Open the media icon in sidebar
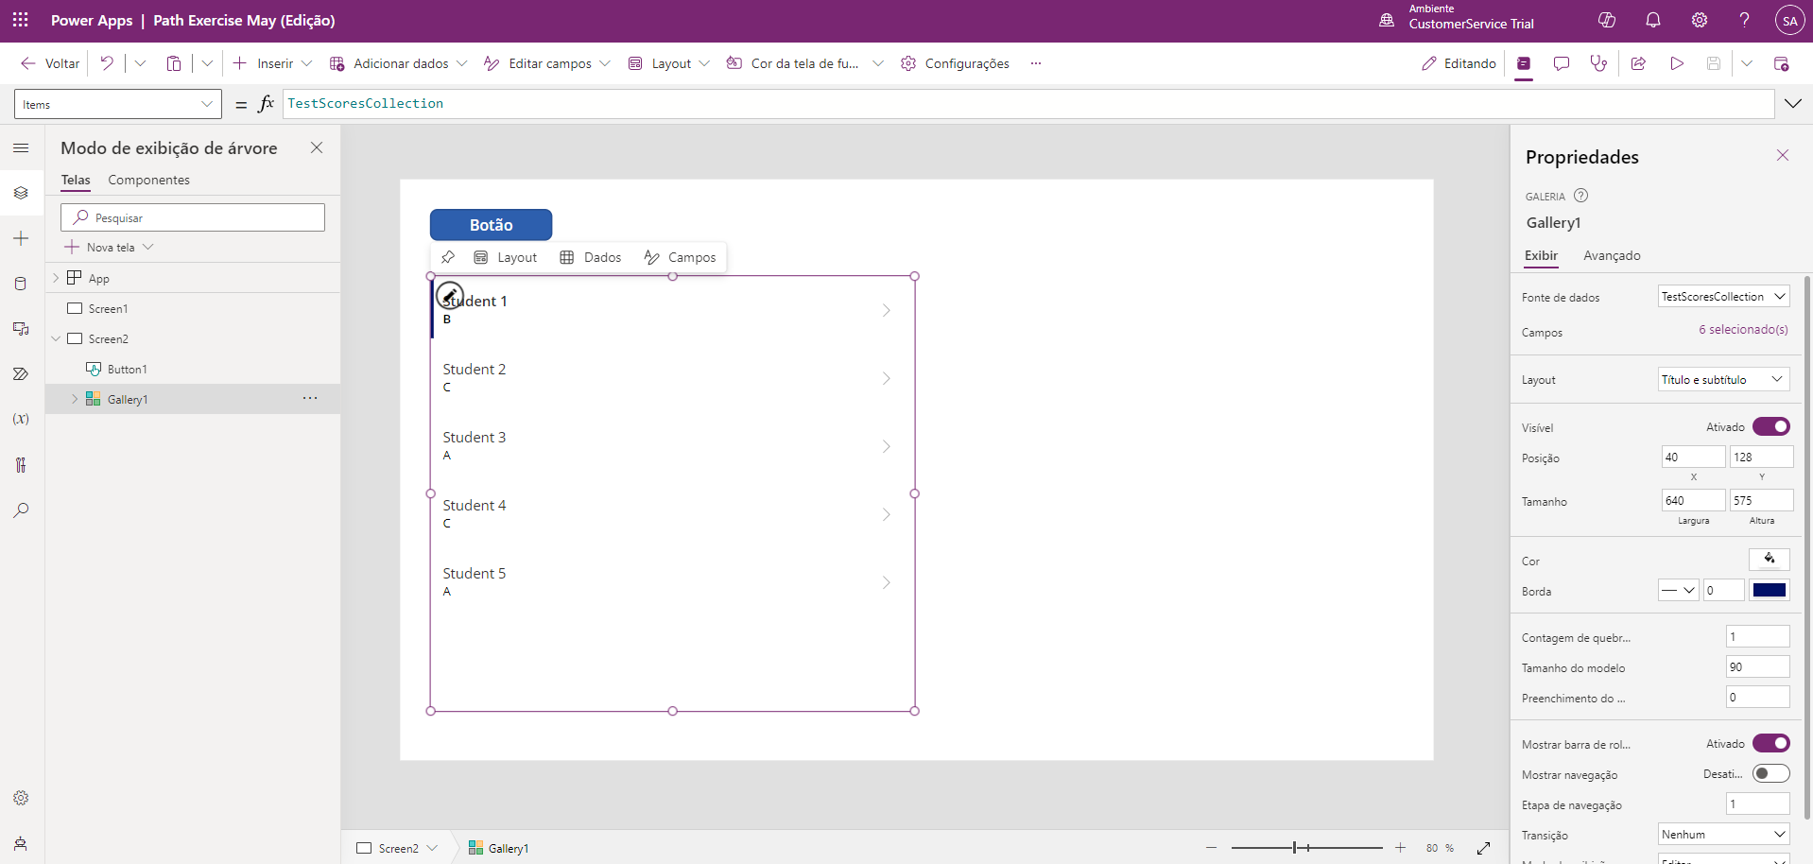 (21, 329)
